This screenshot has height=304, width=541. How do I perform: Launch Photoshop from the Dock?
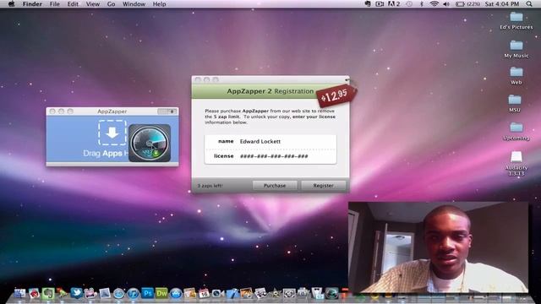(147, 293)
